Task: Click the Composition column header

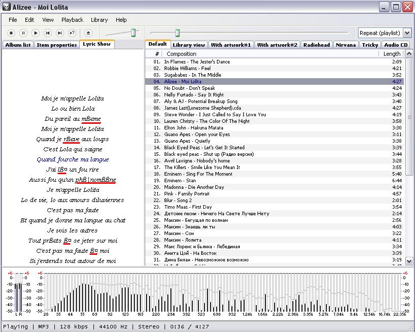Action: tap(181, 54)
